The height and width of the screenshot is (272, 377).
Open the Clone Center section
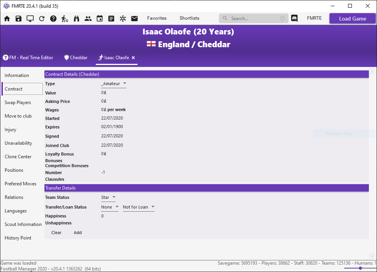(x=18, y=157)
